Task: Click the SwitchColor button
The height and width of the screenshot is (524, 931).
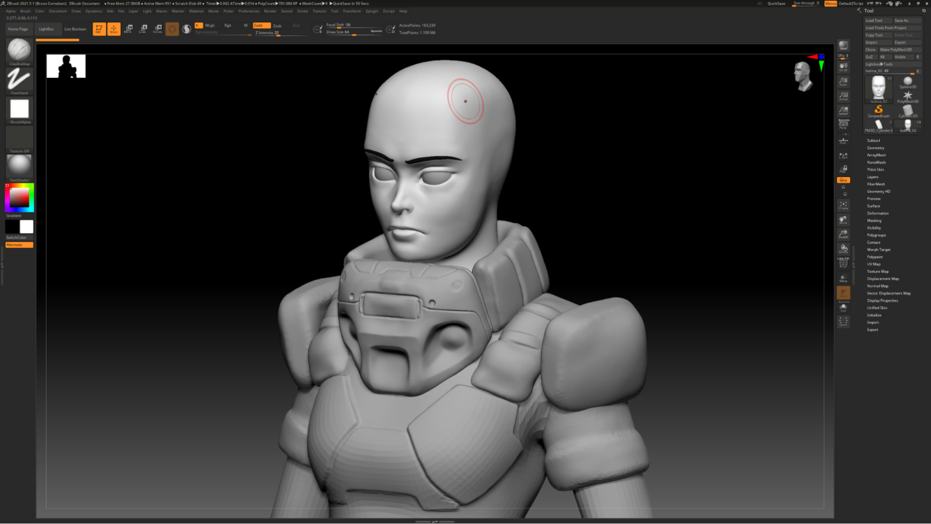Action: click(x=19, y=238)
